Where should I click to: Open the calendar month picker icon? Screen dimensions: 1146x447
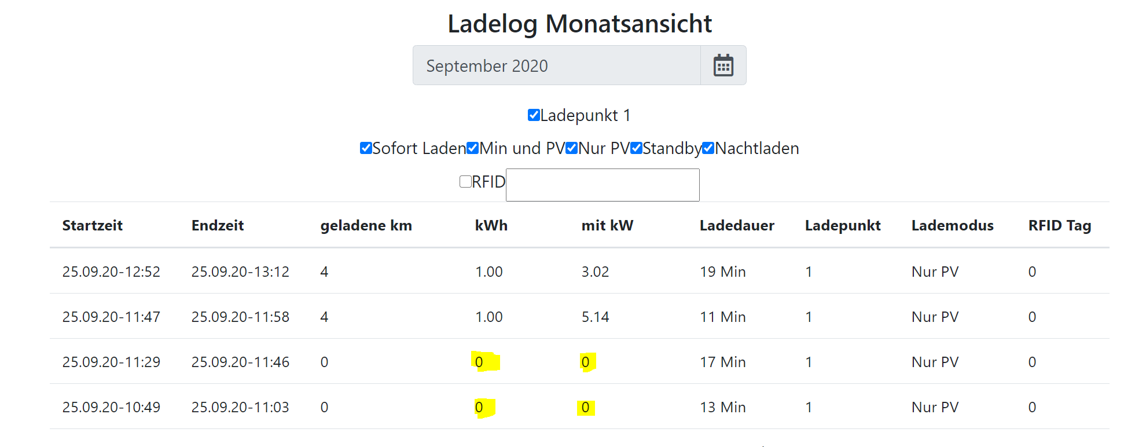723,65
